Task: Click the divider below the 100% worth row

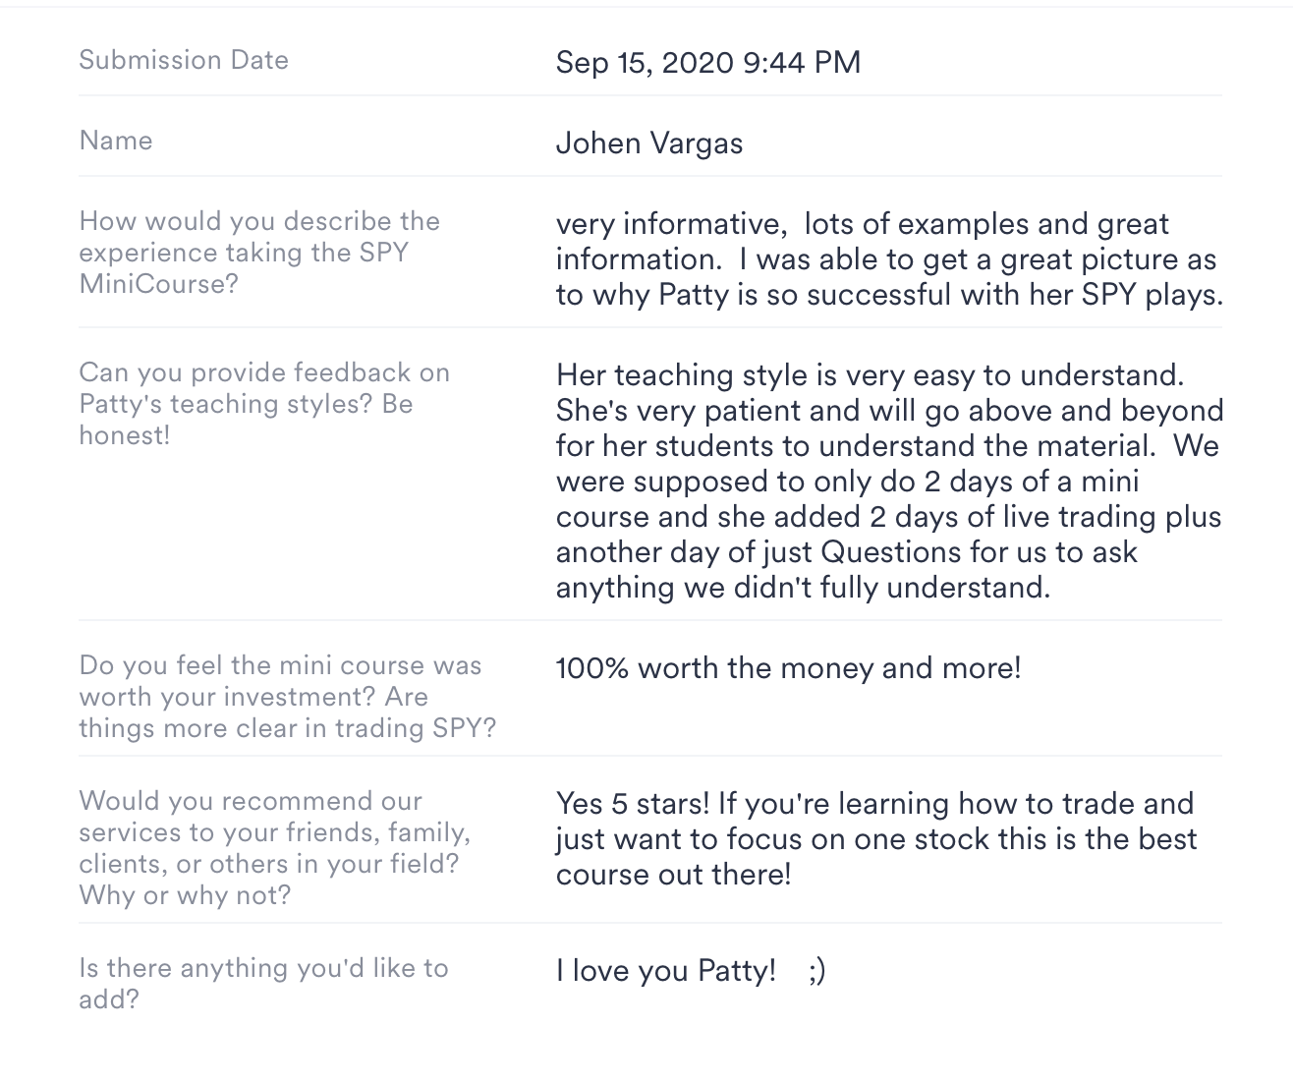Action: point(649,756)
